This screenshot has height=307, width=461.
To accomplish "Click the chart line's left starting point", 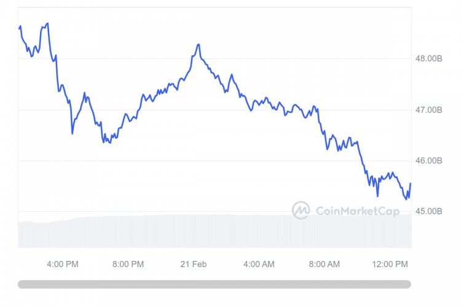I will pyautogui.click(x=19, y=28).
